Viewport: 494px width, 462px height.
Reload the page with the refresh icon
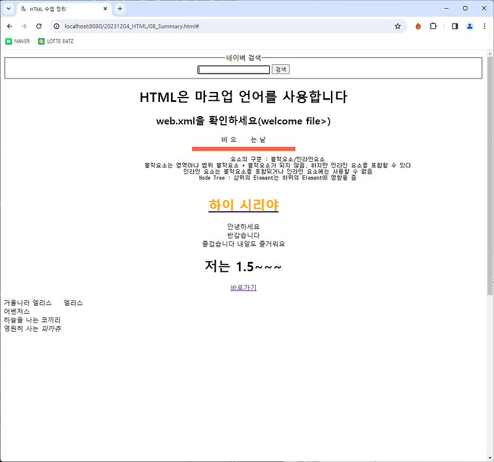click(38, 27)
